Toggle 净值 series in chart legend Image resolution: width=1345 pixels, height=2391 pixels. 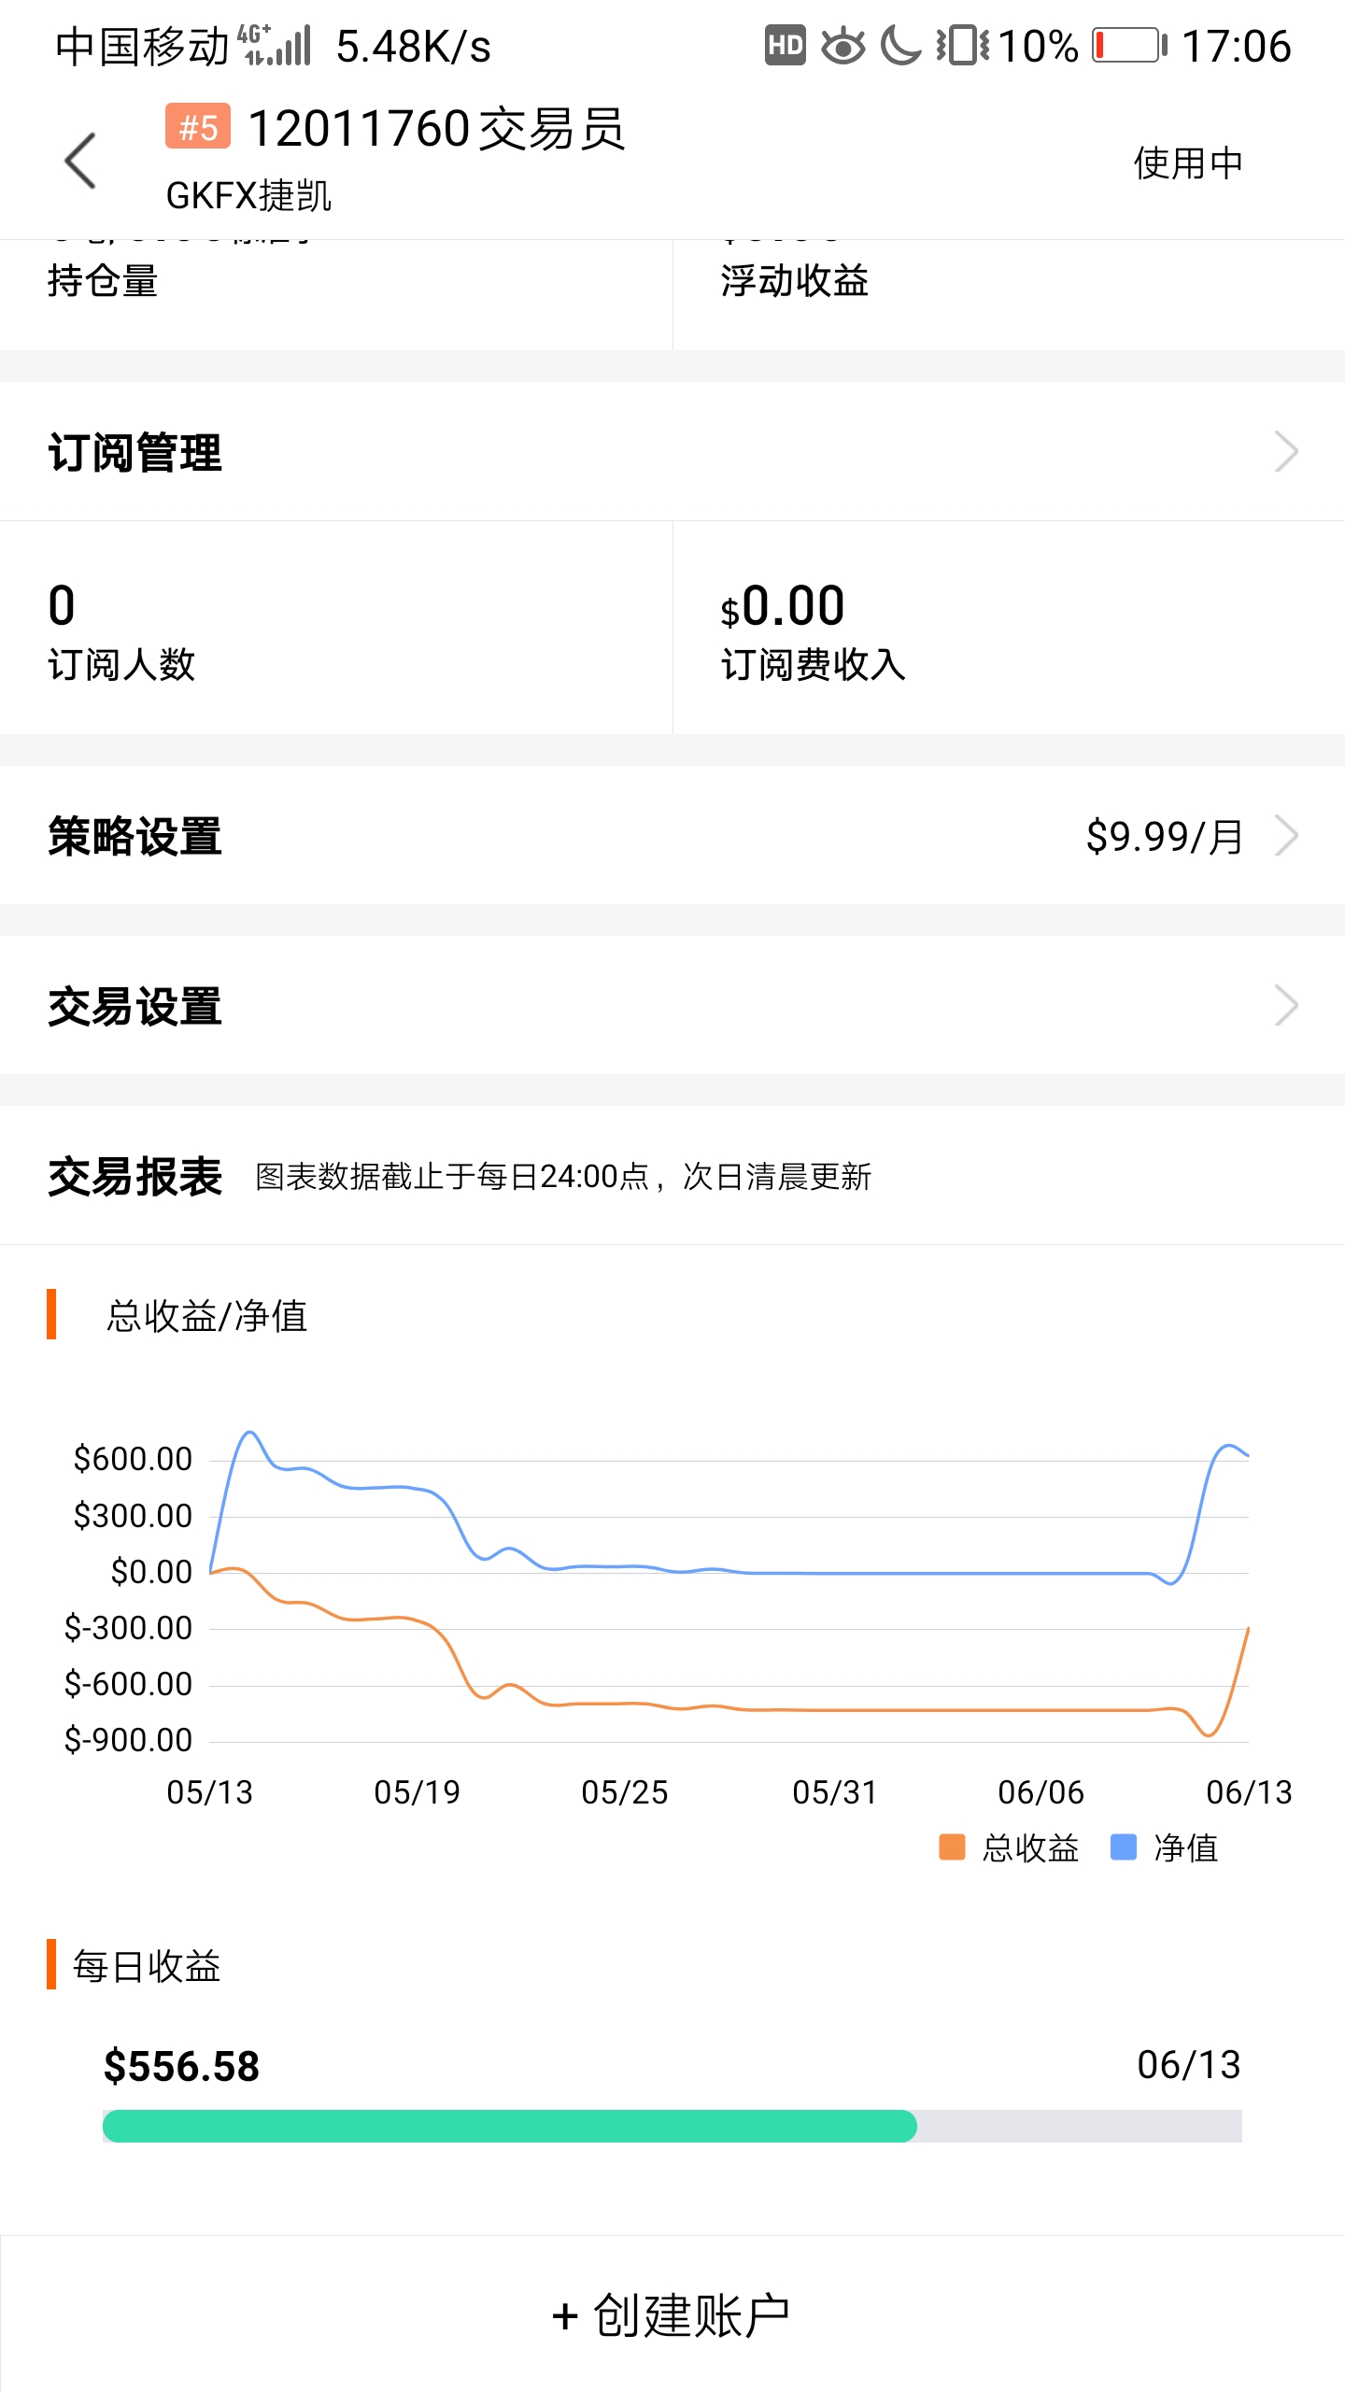tap(1165, 1847)
